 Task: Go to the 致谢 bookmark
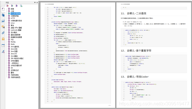(x=12, y=9)
